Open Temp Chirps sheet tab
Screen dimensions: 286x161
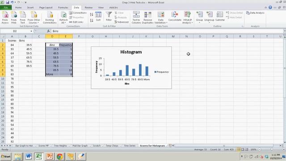pos(112,146)
